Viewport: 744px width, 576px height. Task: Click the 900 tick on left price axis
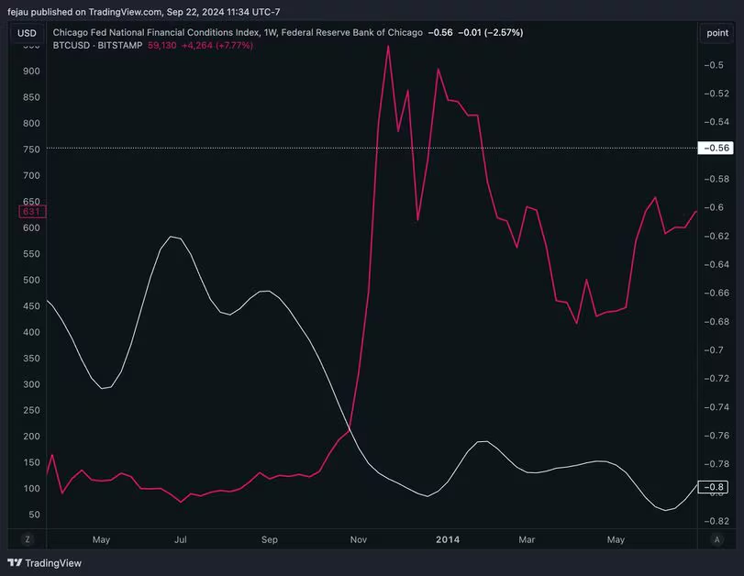pyautogui.click(x=31, y=72)
